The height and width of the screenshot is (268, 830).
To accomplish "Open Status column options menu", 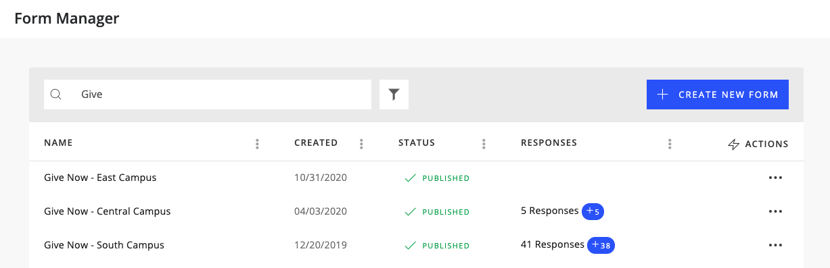I will point(484,144).
